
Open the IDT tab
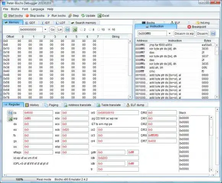pyautogui.click(x=45, y=23)
